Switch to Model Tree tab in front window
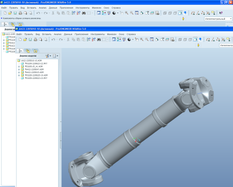This screenshot has width=233, height=187. click(x=20, y=51)
